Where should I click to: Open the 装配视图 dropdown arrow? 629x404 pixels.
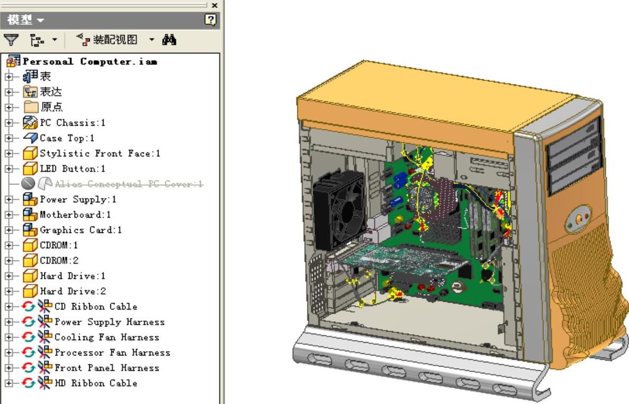pyautogui.click(x=152, y=40)
